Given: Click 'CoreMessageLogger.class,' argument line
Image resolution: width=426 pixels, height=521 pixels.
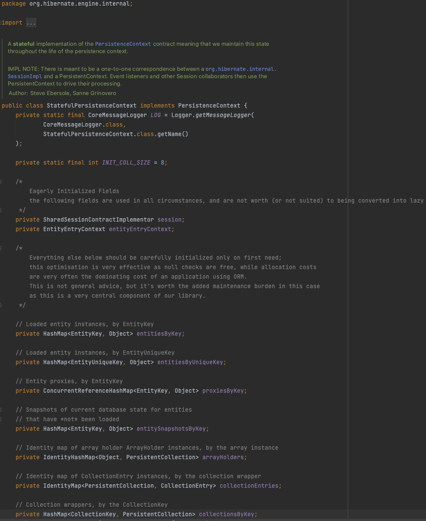Looking at the screenshot, I should tap(85, 125).
